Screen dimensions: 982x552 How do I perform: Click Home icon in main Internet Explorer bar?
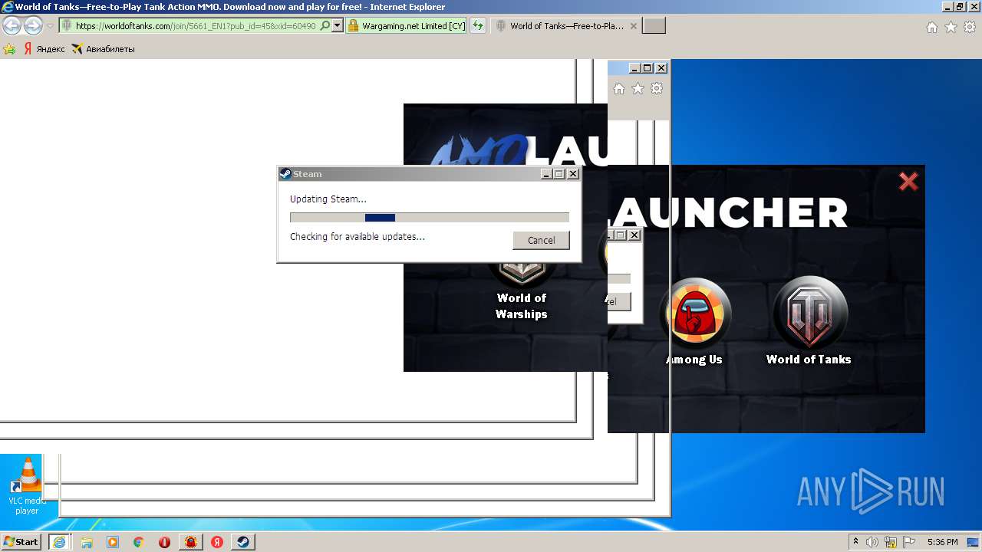tap(931, 27)
